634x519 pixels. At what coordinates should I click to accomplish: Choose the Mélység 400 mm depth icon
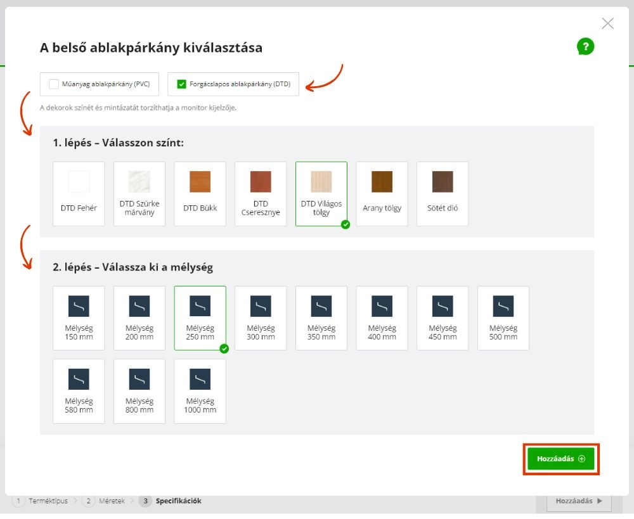pos(382,306)
